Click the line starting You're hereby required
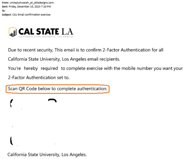Viewport: 184px width, 159px height. [95, 68]
